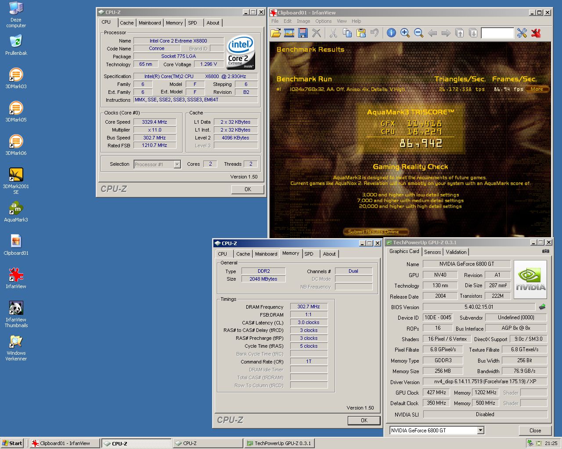The image size is (562, 449).
Task: Delete file using the X toolbar icon
Action: point(316,33)
